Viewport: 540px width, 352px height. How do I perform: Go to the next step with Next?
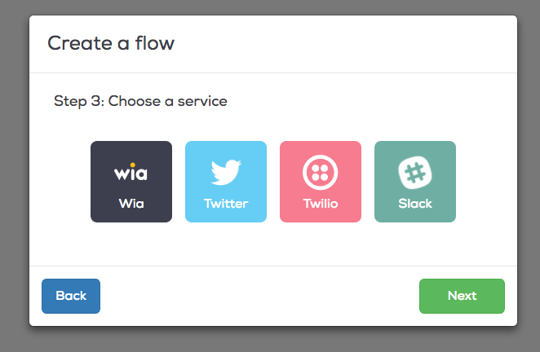(462, 296)
